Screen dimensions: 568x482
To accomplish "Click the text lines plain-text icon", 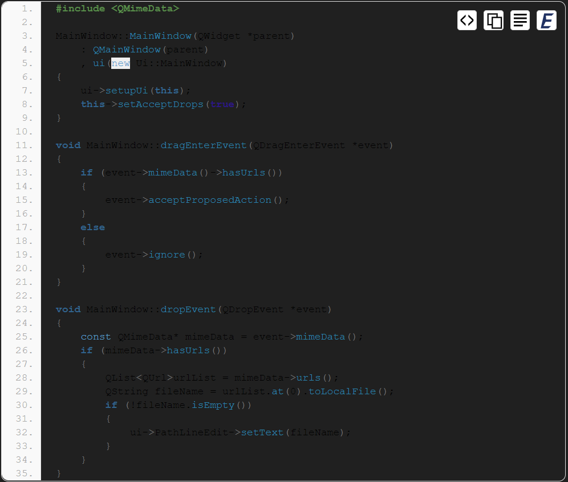I will pyautogui.click(x=520, y=21).
